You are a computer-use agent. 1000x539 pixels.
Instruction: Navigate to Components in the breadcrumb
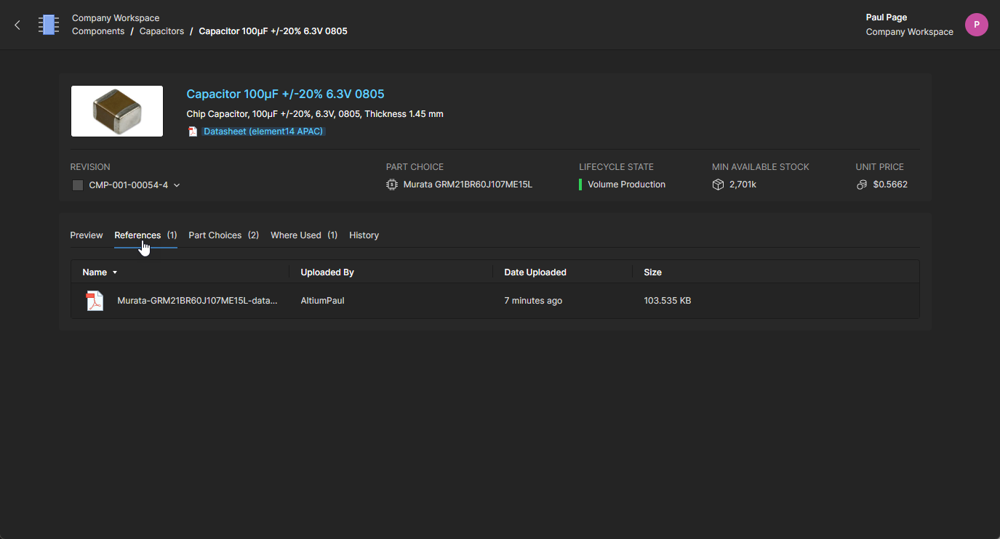click(98, 31)
